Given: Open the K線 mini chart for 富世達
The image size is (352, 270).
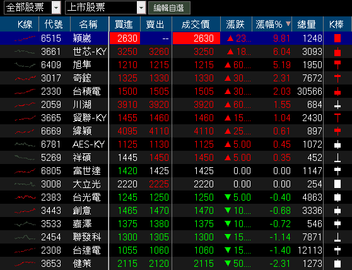Looking at the screenshot, I should point(25,171).
